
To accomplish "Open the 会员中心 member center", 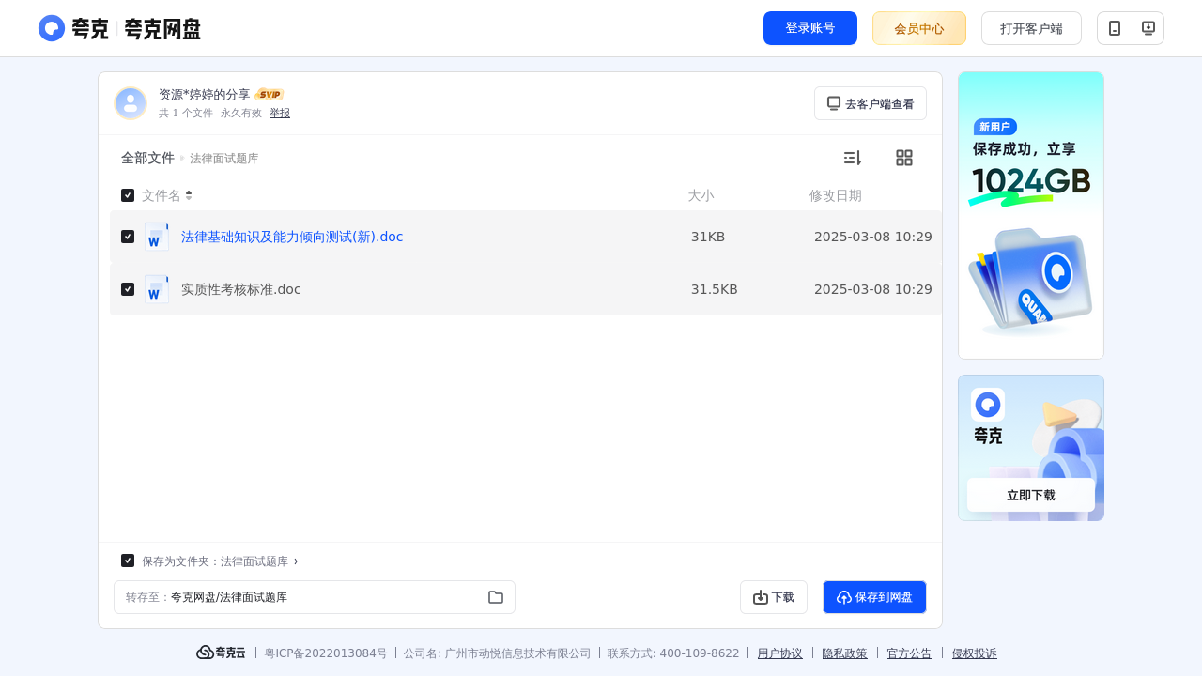I will [919, 28].
